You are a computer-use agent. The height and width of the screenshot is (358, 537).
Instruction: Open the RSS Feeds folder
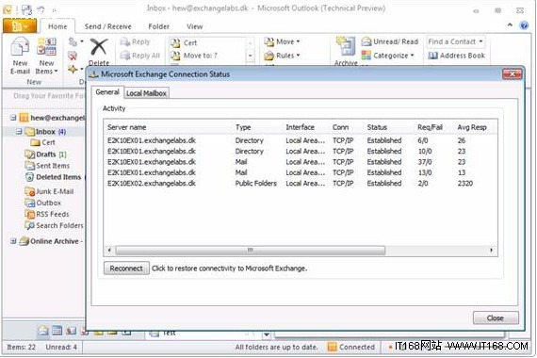[47, 214]
